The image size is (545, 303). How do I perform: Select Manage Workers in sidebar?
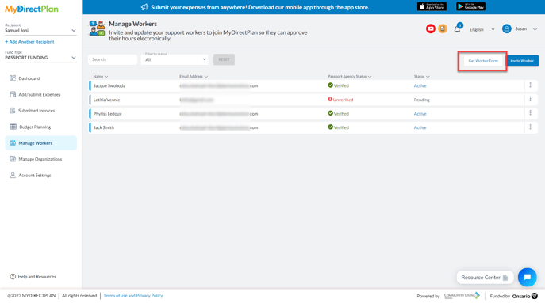(40, 143)
